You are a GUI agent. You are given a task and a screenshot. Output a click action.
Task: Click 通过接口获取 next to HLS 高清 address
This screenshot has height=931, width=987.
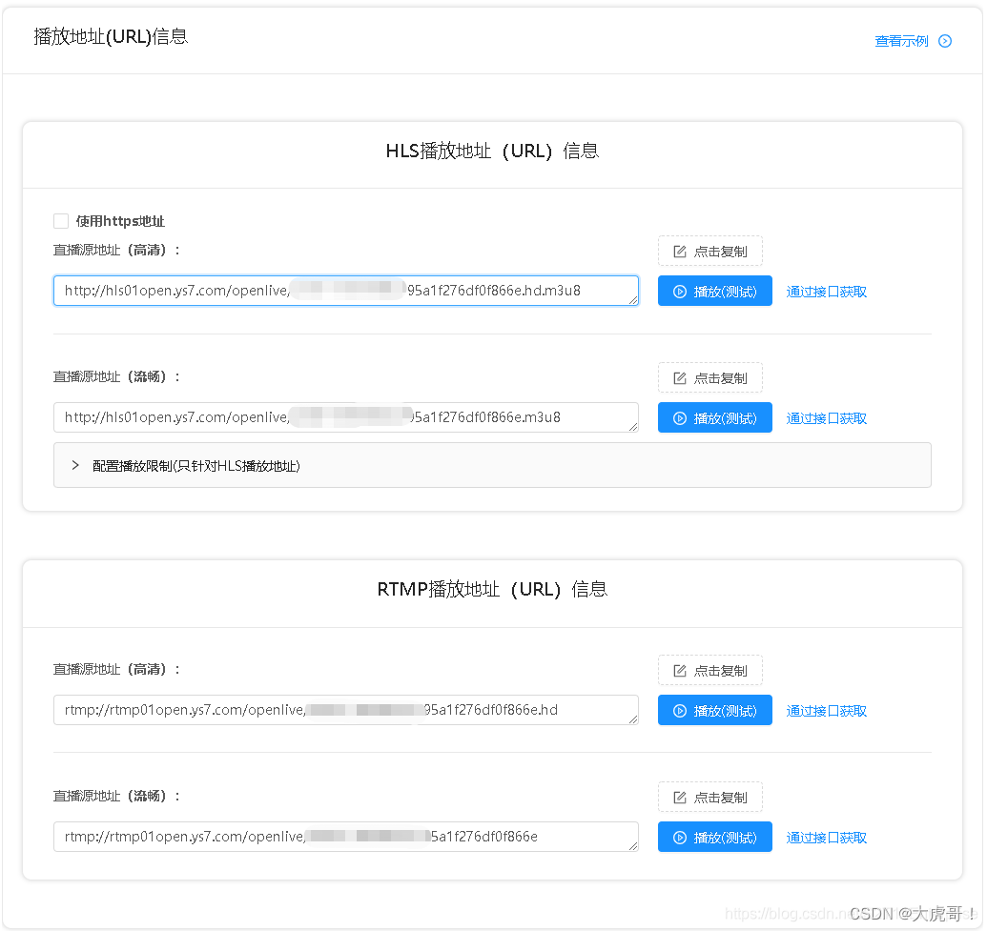826,291
